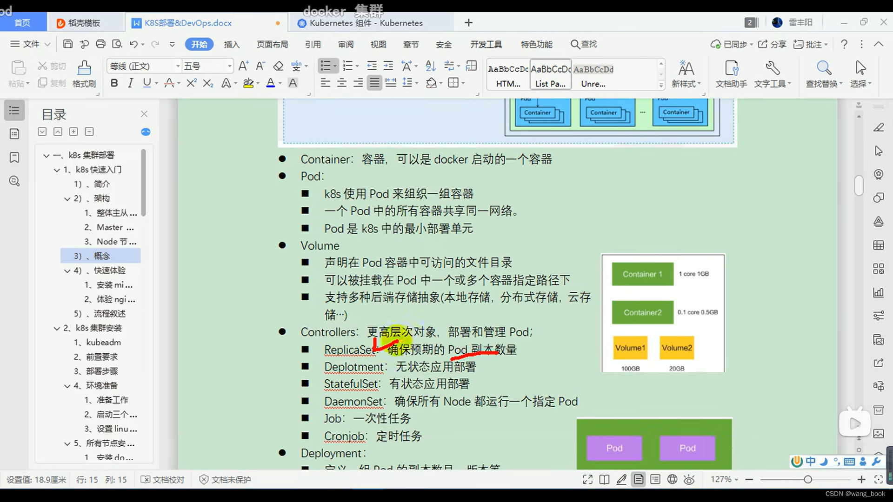Decrease font size with A- icon
This screenshot has width=893, height=502.
pyautogui.click(x=260, y=66)
